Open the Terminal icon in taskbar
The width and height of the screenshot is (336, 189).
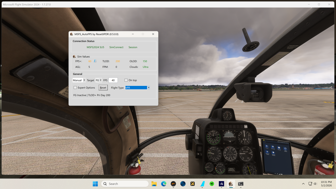[x=241, y=184]
